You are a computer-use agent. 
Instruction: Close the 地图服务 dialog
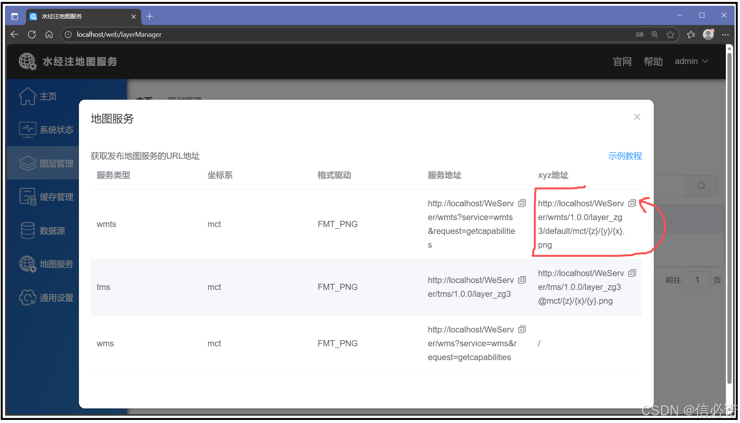[637, 117]
